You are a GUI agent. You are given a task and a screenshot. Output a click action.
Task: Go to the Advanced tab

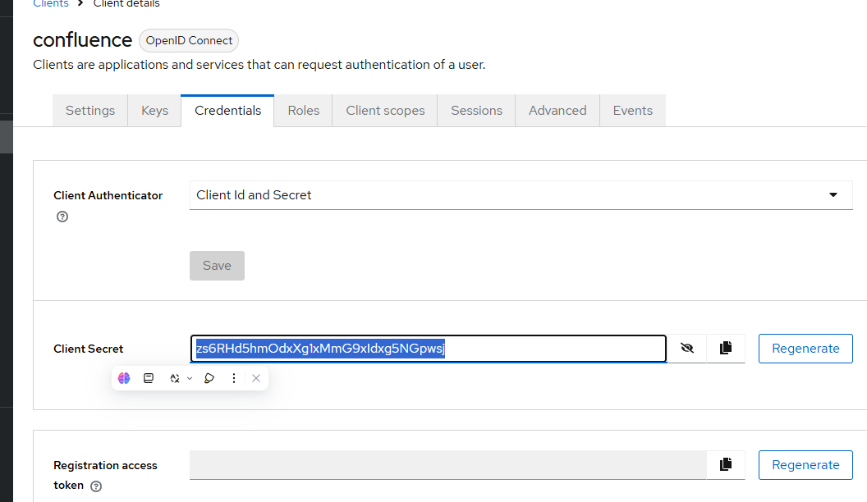(557, 111)
